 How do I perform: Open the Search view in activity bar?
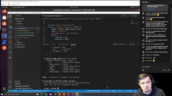(10, 21)
